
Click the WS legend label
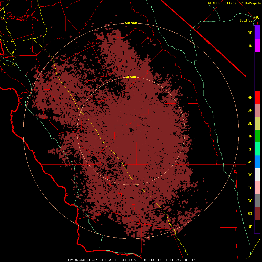pos(250,162)
